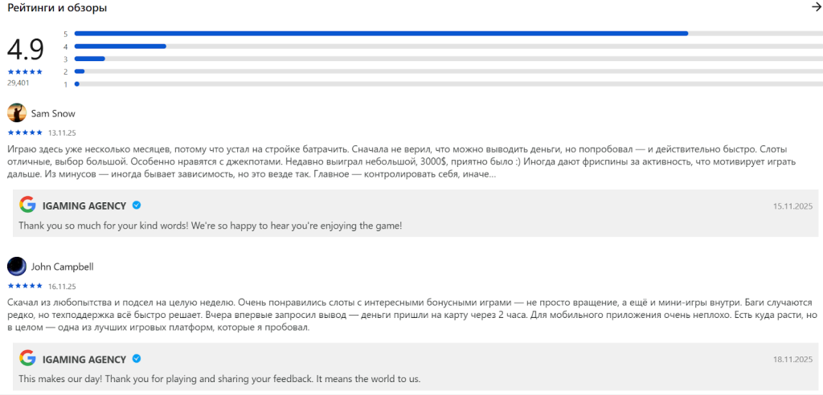Click verified badge in reply to Sam Snow
The width and height of the screenshot is (823, 395).
pos(137,206)
